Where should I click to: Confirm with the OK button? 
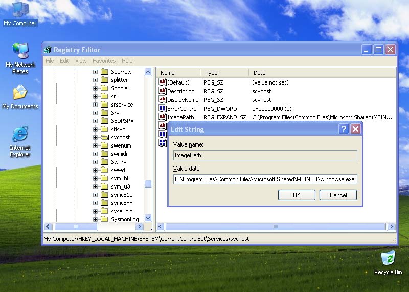click(297, 195)
